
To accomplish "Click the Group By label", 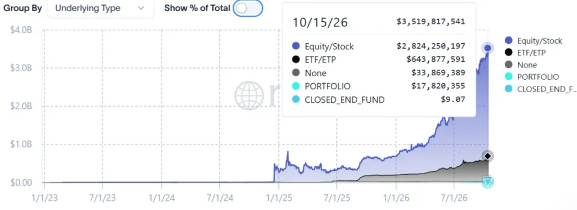I will (23, 8).
